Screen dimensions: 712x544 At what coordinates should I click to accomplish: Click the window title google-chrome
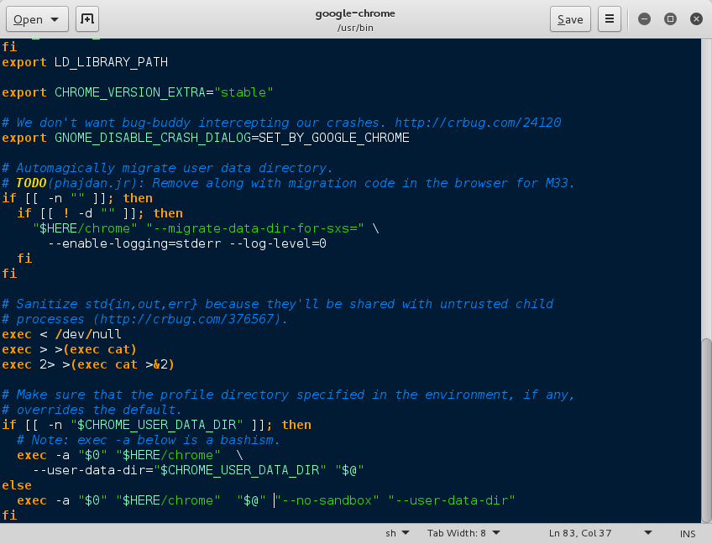click(355, 13)
